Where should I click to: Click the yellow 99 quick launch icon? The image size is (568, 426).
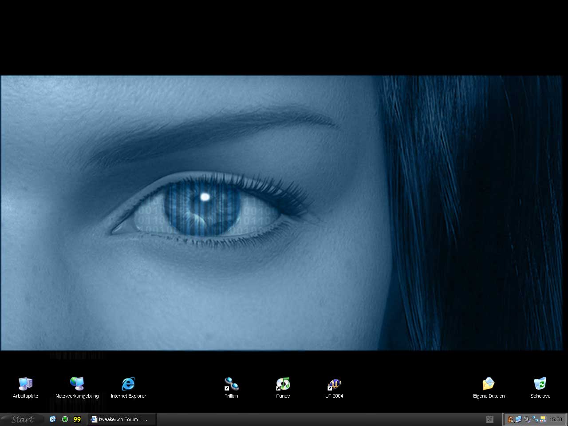pyautogui.click(x=77, y=419)
